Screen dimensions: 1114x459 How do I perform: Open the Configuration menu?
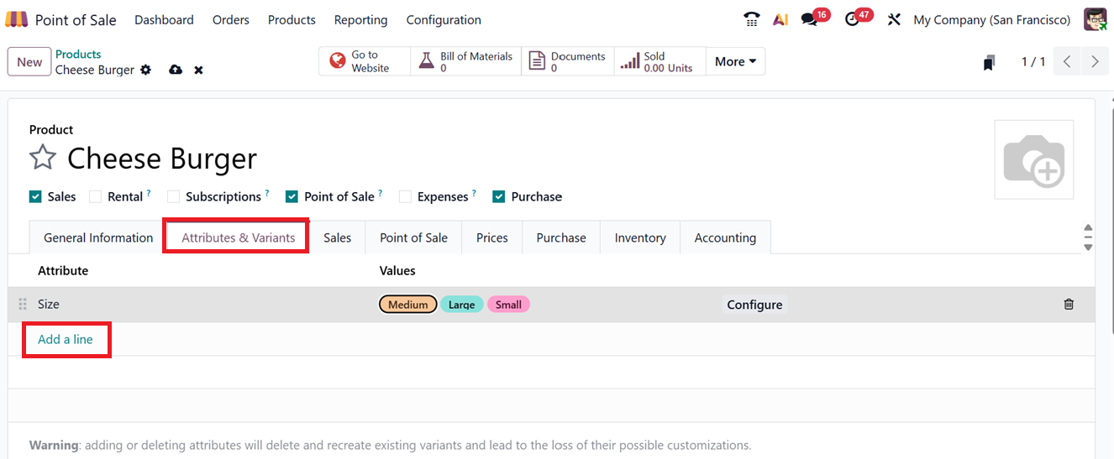444,19
